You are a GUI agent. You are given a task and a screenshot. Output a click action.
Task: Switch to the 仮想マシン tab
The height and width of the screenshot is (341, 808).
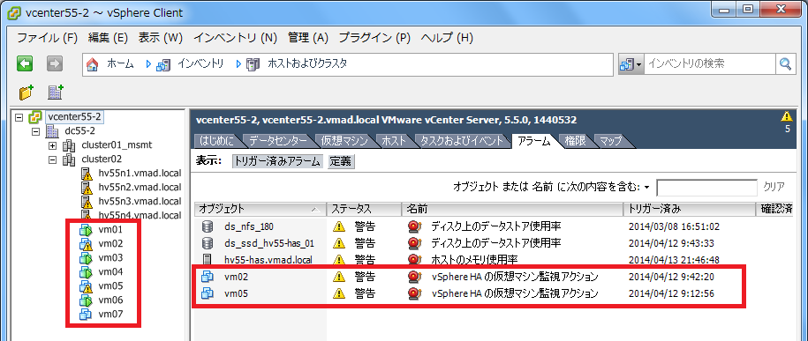(344, 140)
